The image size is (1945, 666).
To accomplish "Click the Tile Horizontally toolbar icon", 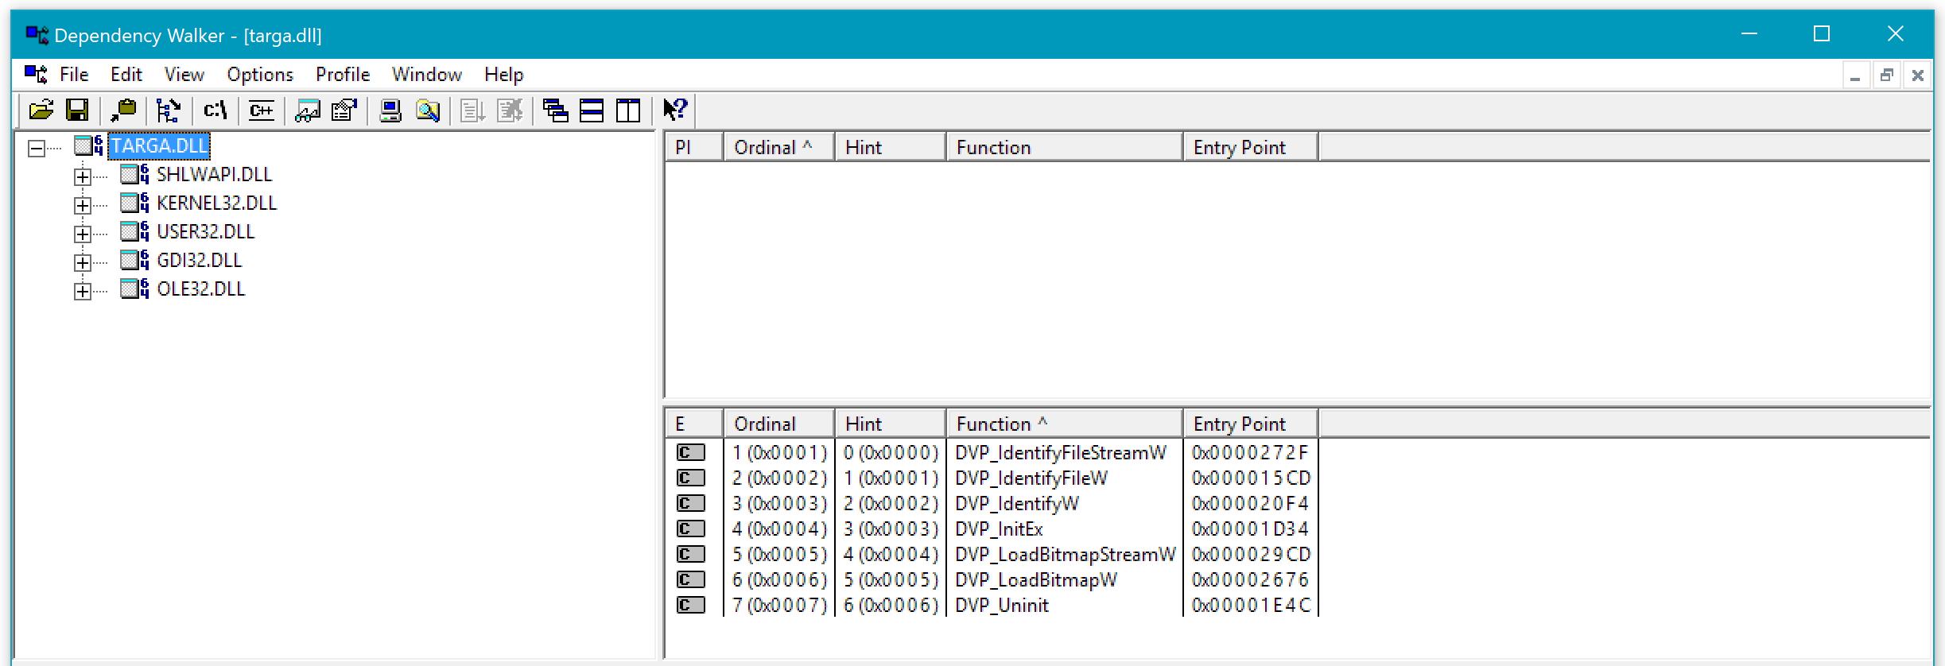I will tap(592, 110).
